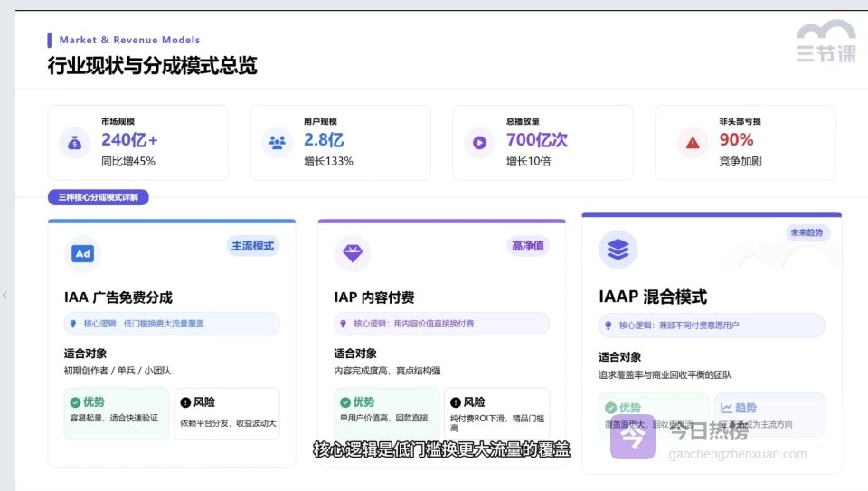Click the IAAP 混合模式 heading
868x491 pixels.
pos(653,297)
